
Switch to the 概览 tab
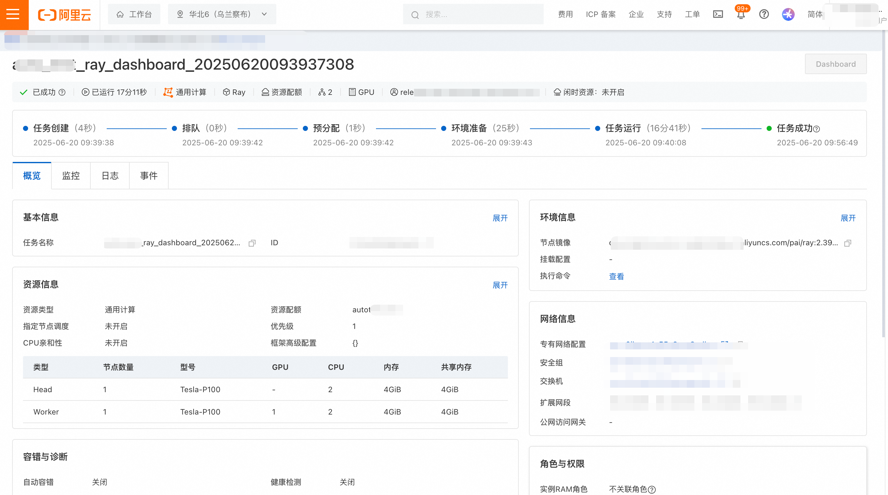32,176
